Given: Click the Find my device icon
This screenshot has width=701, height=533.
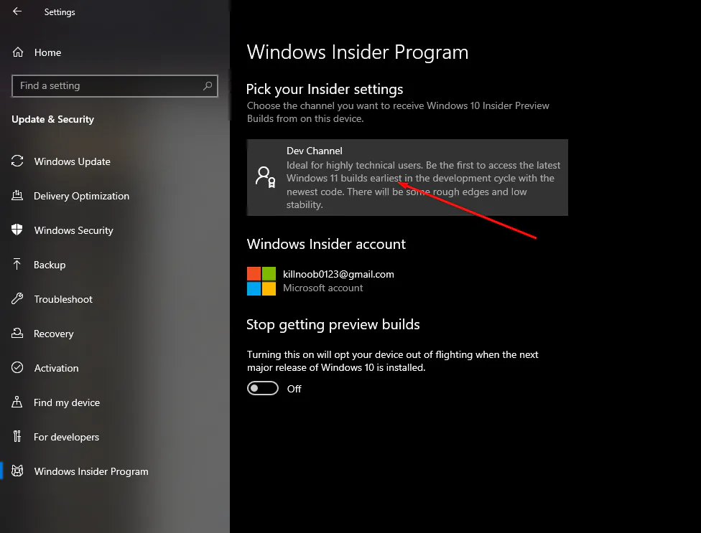Looking at the screenshot, I should (x=17, y=402).
